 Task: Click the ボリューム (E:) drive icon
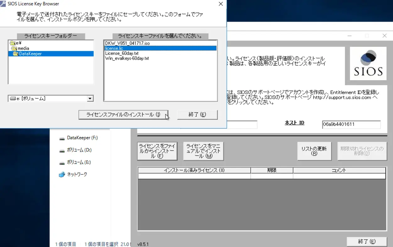(62, 162)
